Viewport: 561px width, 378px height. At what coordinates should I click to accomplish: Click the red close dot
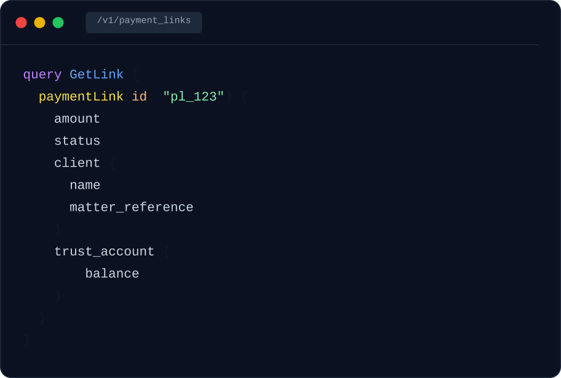point(21,23)
